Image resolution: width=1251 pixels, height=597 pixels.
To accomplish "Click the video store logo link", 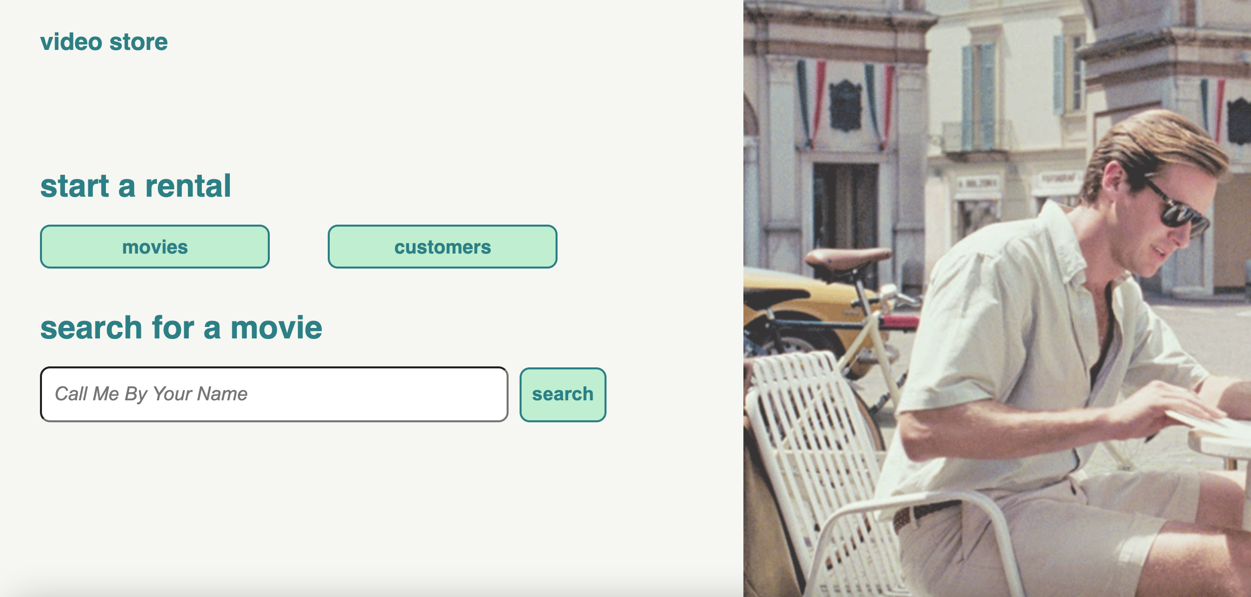I will 104,42.
